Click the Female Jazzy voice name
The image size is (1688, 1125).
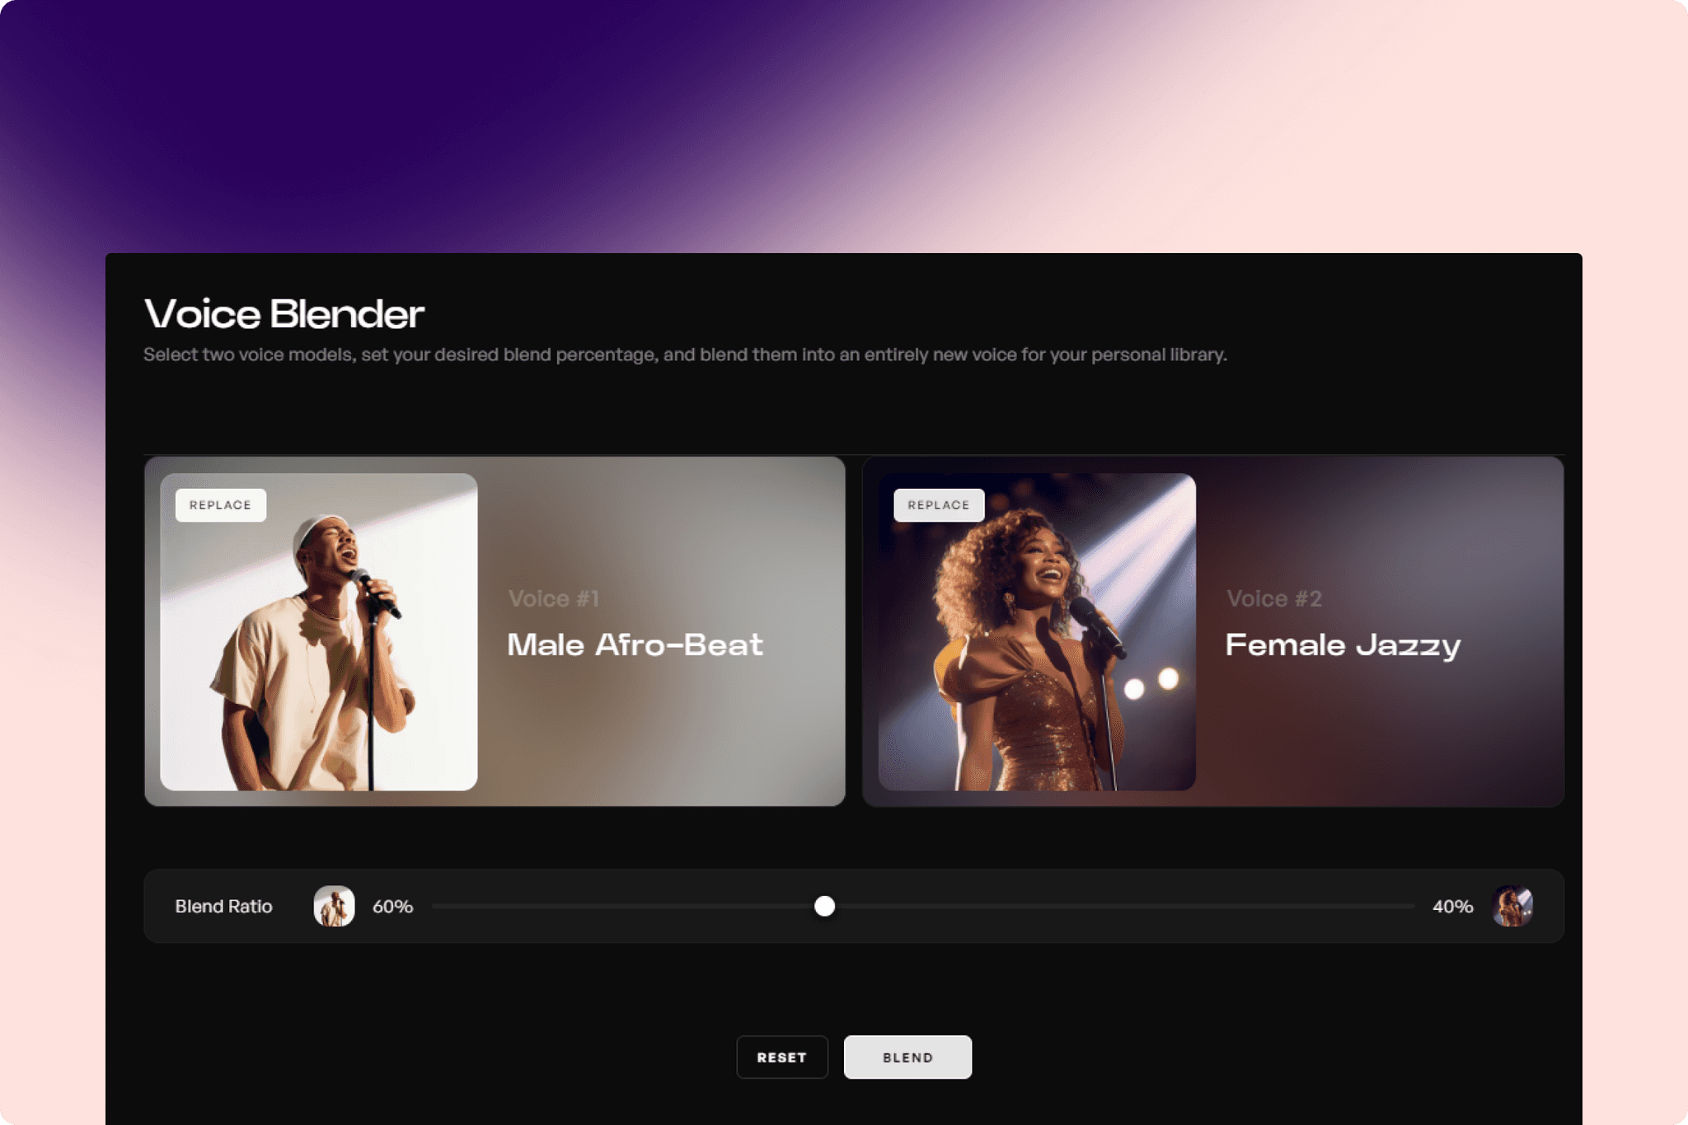point(1343,645)
